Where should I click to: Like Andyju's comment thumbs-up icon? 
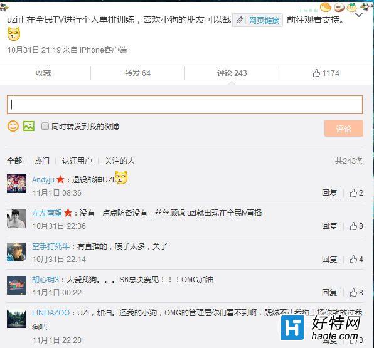pyautogui.click(x=353, y=193)
